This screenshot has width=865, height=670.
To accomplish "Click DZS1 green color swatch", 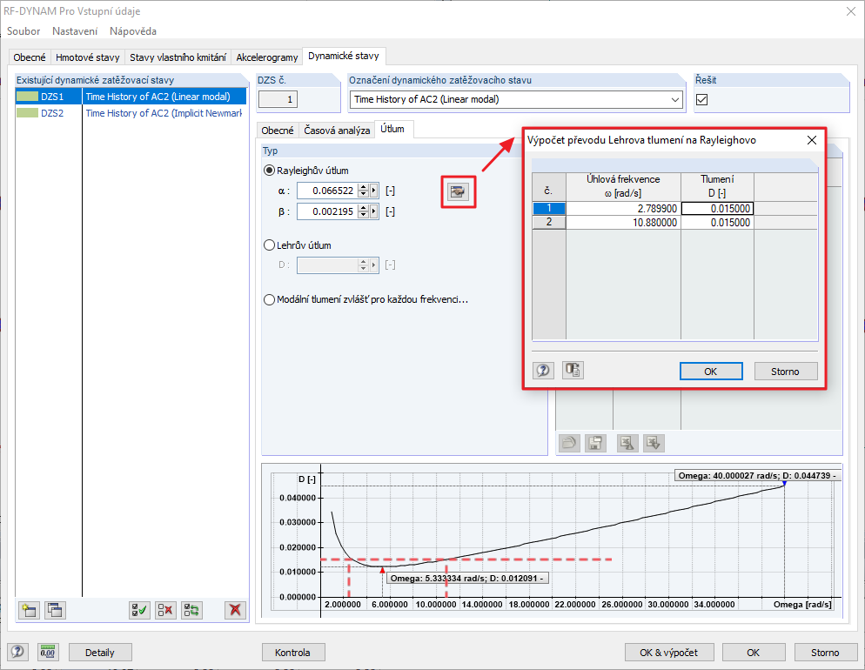I will click(x=27, y=97).
